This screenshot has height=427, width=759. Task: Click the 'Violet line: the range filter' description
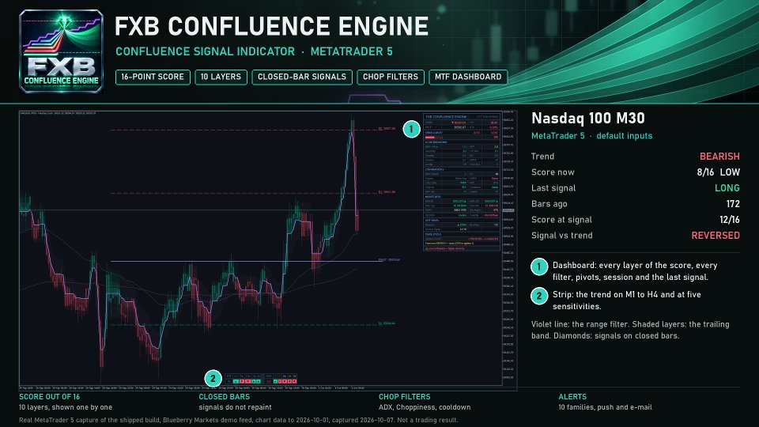(x=630, y=330)
